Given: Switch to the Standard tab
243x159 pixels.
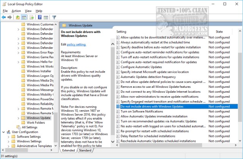Looking at the screenshot, I should pos(85,150).
